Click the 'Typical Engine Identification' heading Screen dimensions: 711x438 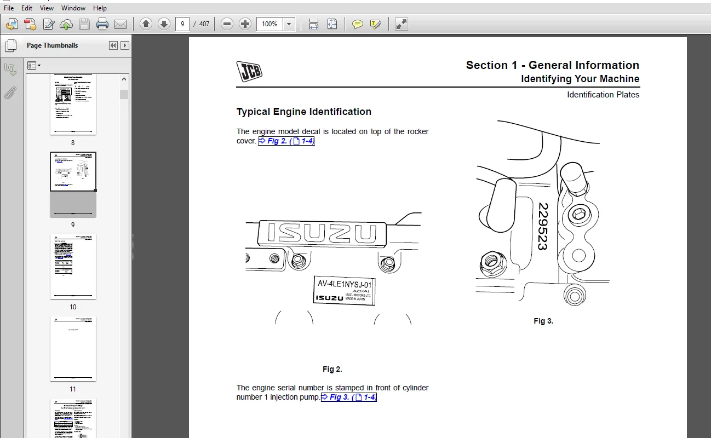coord(304,112)
